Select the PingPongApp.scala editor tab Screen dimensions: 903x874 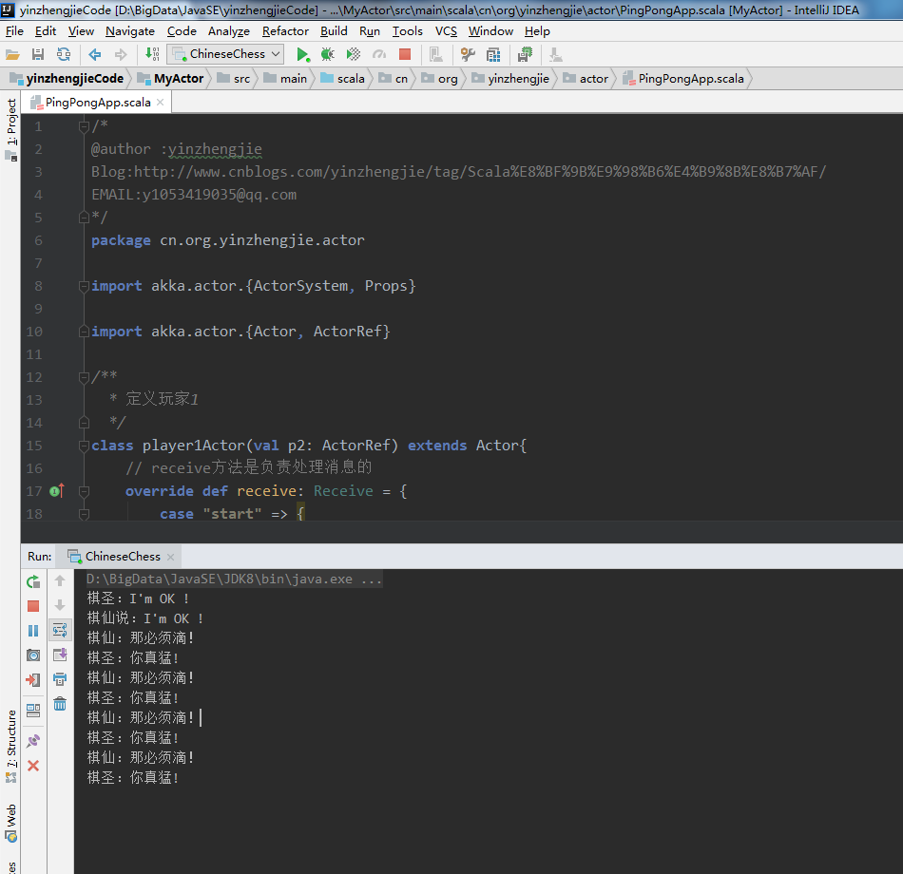click(97, 102)
